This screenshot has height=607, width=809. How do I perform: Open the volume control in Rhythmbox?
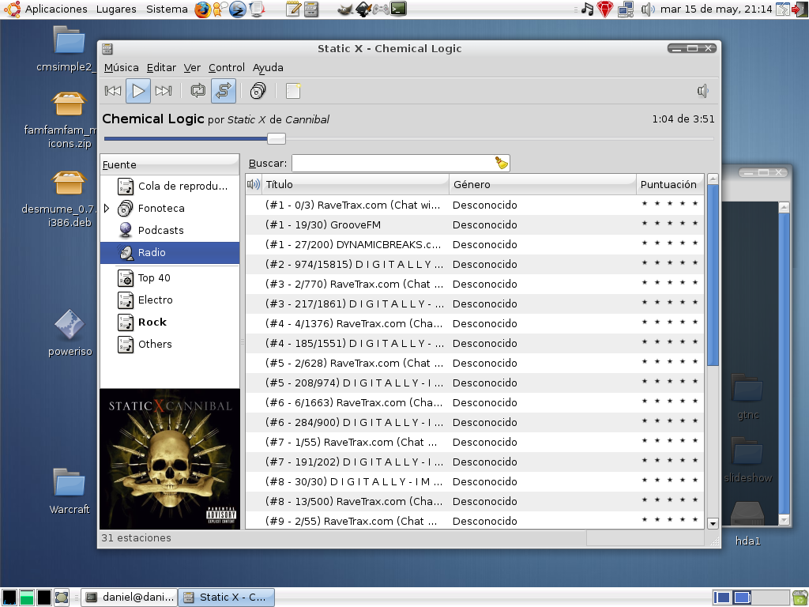(702, 92)
